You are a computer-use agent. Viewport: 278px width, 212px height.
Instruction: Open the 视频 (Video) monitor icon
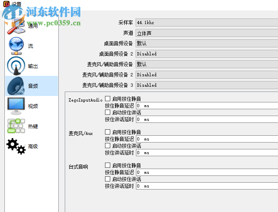pos(16,106)
